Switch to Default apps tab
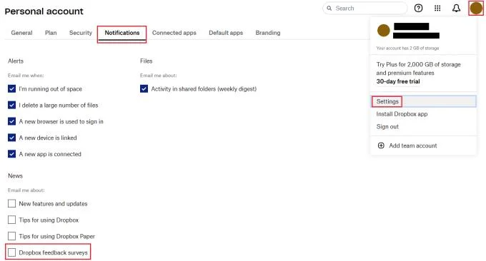Viewport: 486px width, 261px height. [226, 33]
